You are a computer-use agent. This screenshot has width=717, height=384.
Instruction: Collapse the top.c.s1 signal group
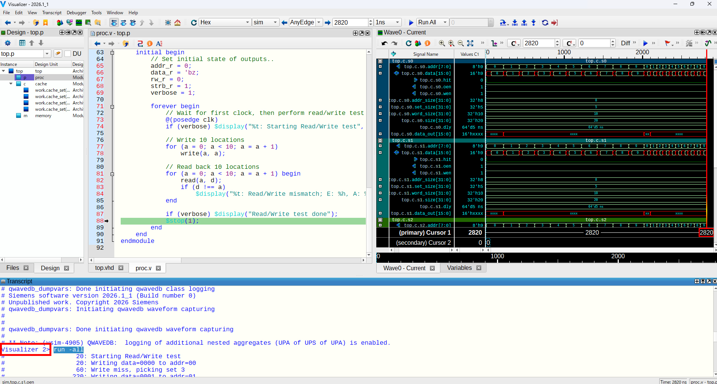coord(380,140)
